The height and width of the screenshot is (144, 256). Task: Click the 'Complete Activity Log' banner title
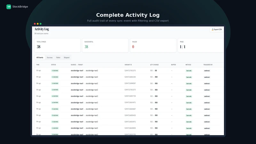(x=128, y=15)
